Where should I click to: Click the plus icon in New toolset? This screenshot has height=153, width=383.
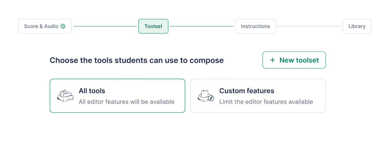[x=272, y=60]
